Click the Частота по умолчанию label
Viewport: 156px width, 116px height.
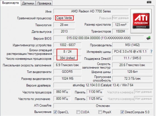click(34, 99)
